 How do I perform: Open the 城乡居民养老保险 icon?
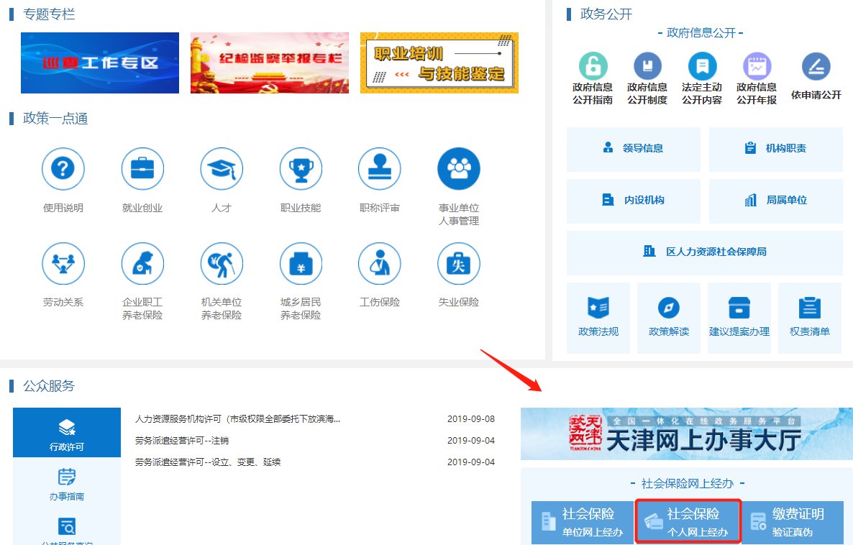(301, 263)
